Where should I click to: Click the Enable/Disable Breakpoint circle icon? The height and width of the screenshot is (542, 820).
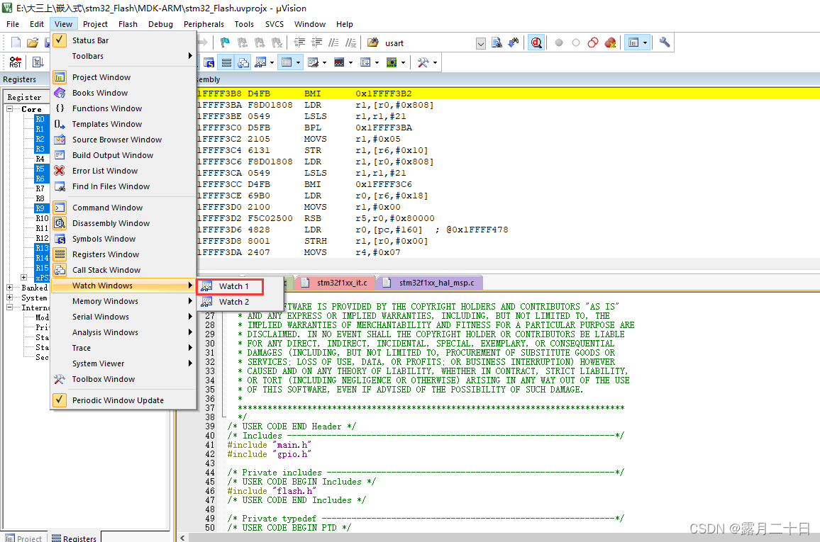point(576,43)
